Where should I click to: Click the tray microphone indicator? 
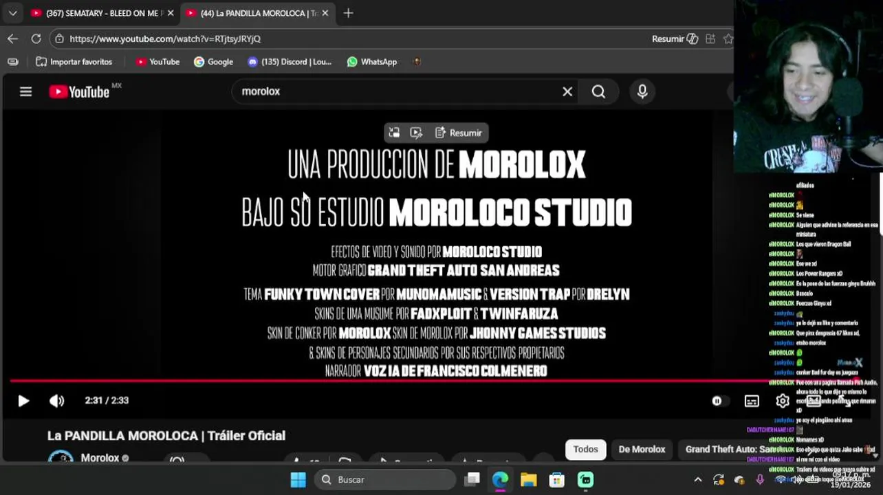[760, 480]
